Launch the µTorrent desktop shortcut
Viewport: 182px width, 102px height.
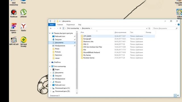coord(23,13)
